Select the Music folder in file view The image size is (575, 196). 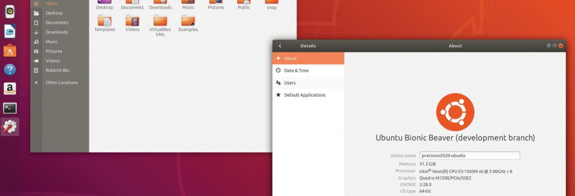coord(188,5)
